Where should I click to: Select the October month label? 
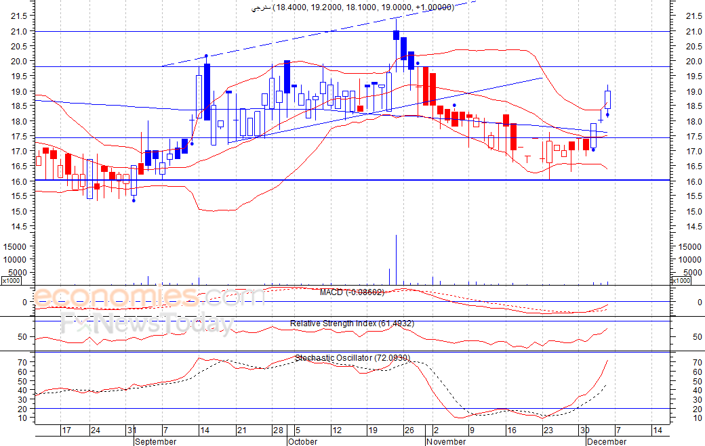click(x=302, y=441)
